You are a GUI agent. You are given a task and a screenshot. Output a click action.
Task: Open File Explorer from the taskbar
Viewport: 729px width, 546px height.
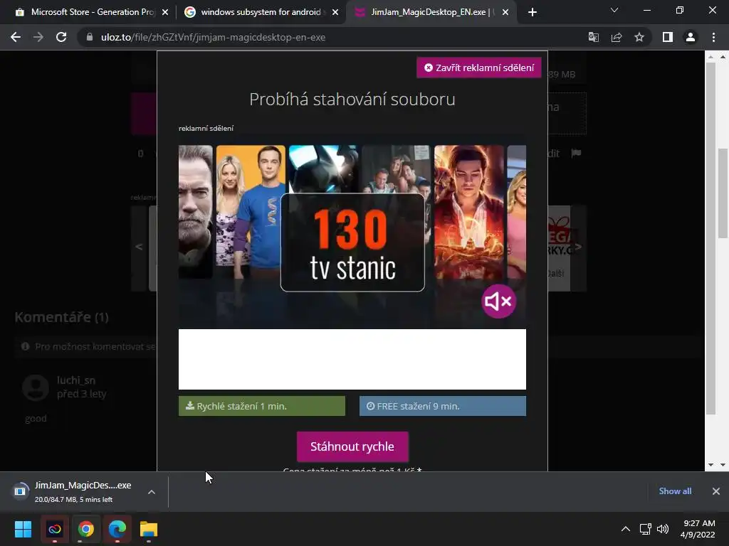pyautogui.click(x=149, y=529)
